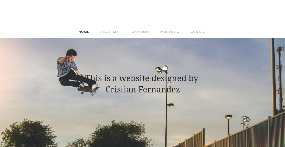This screenshot has width=285, height=147.
Task: Click the 'This is a website designed by' headline
Action: pyautogui.click(x=142, y=78)
